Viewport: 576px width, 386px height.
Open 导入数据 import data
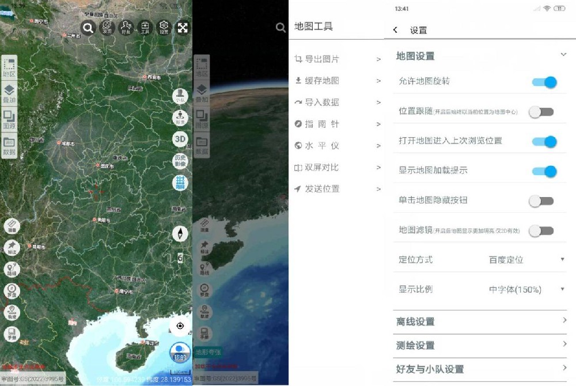338,103
